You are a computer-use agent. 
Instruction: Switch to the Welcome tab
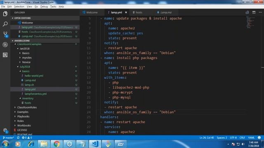pos(92,12)
